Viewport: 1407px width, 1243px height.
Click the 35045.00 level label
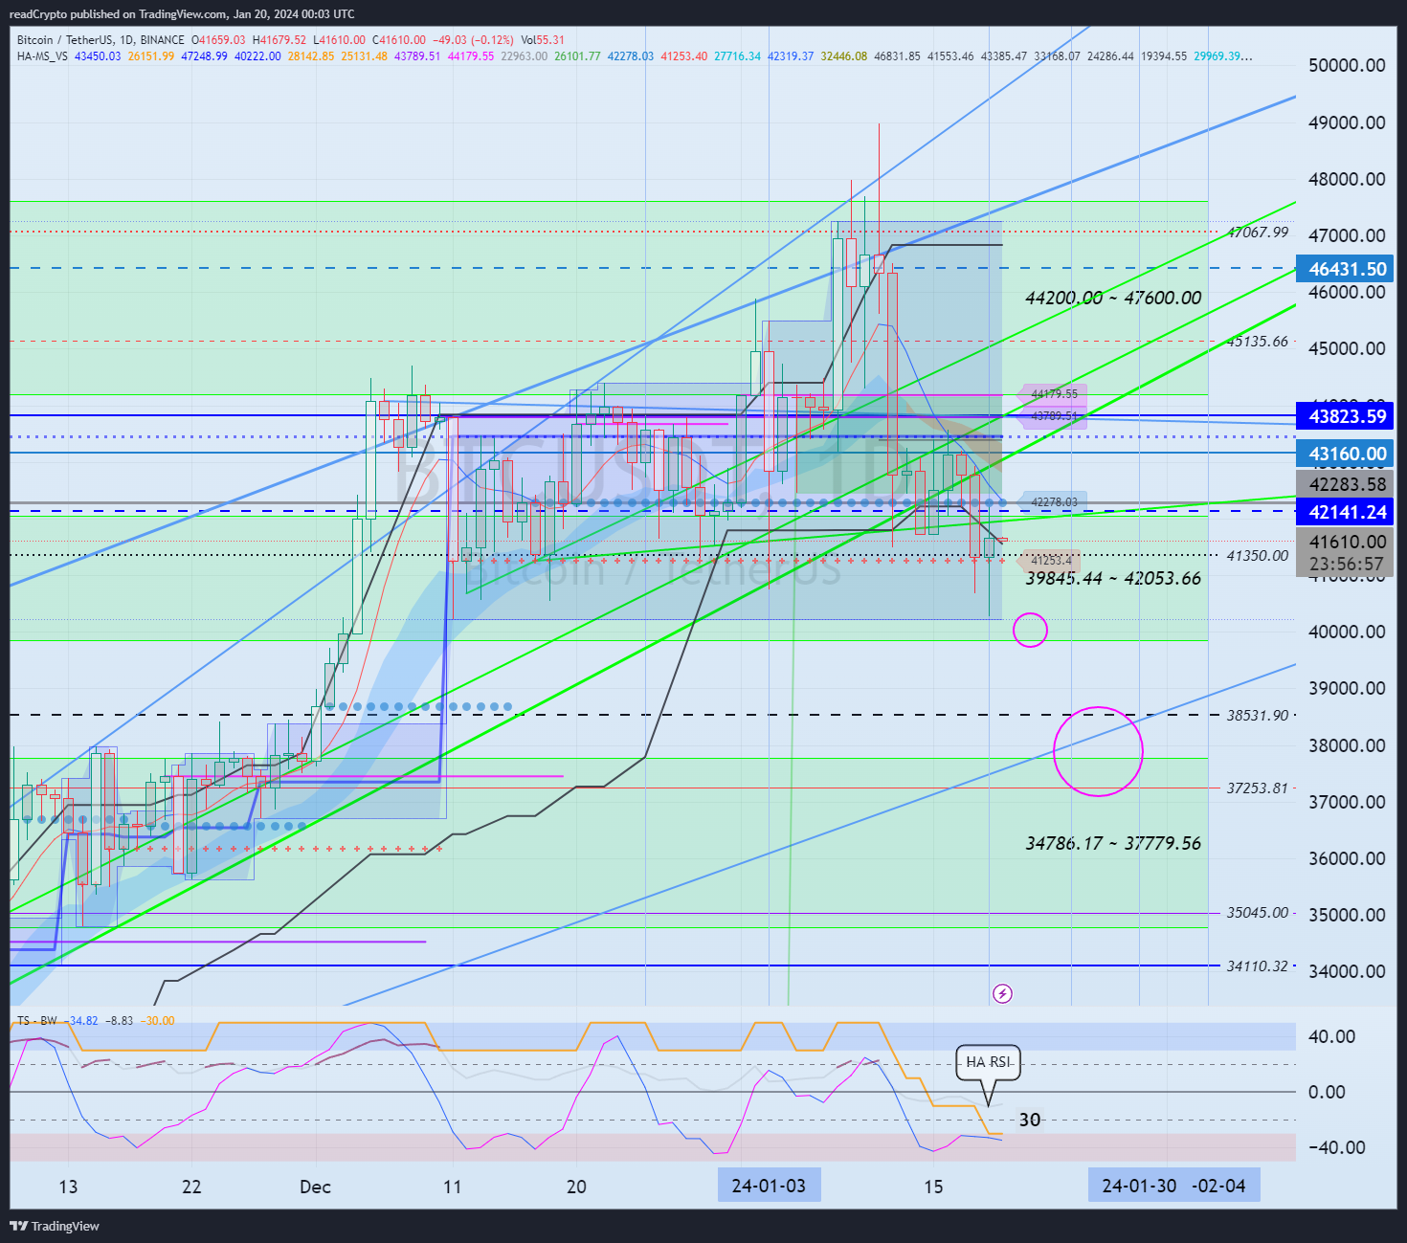coord(1258,912)
